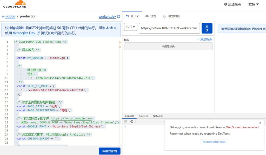Open the GET method dropdown

pyautogui.click(x=131, y=27)
